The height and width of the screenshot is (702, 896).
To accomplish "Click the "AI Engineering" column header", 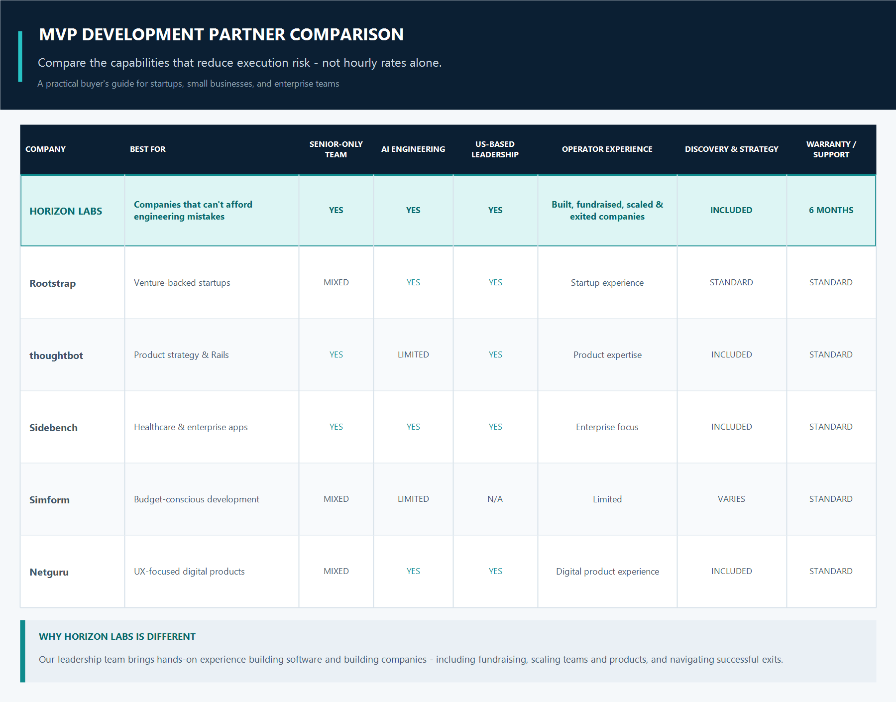I will pyautogui.click(x=413, y=149).
